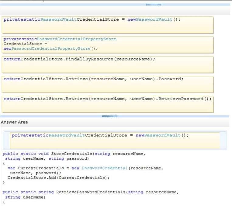
Task: Click the 'userName, password);' line
Action: click(36, 173)
